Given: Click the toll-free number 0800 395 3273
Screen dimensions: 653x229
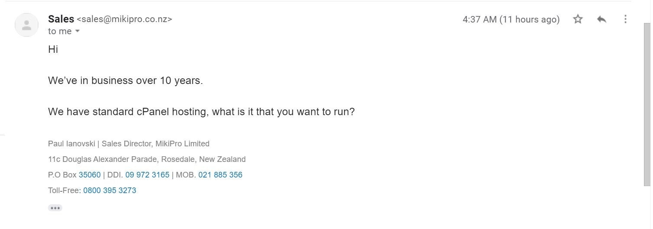Looking at the screenshot, I should click(x=109, y=190).
